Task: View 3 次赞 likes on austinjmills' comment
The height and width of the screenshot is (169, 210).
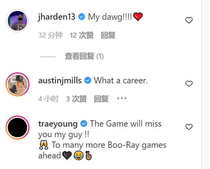Action: [76, 99]
